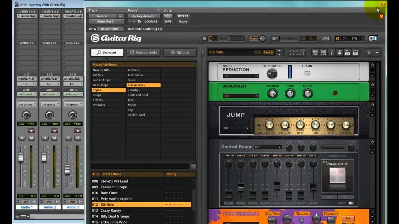Open the Audio 2 no group dropdown

click(50, 105)
